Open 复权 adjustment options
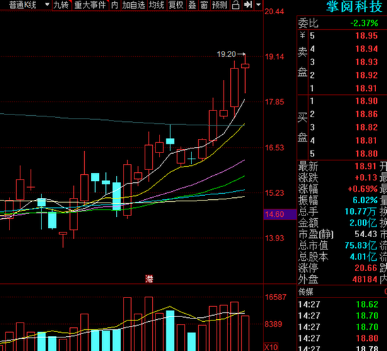This screenshot has height=351, width=387. coord(176,5)
